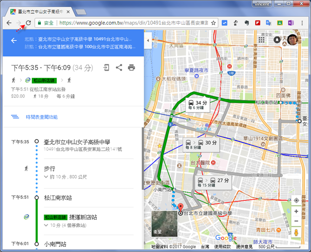Viewport: 311px width, 252px height.
Task: Reload the page with refresh icon
Action: coord(28,23)
